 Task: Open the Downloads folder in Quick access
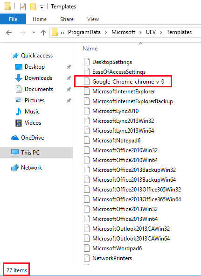[39, 78]
